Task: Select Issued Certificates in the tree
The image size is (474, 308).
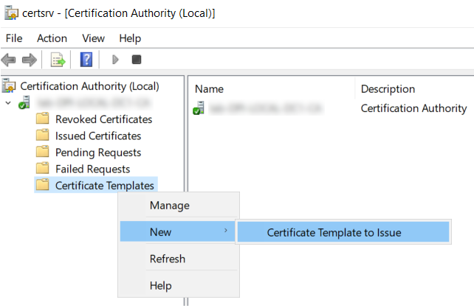Action: pyautogui.click(x=98, y=136)
